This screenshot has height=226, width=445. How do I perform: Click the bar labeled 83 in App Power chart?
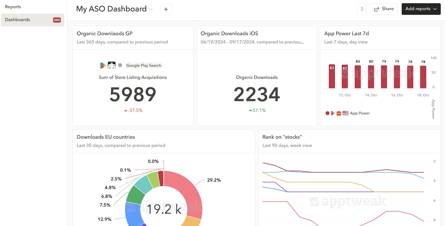(x=332, y=76)
